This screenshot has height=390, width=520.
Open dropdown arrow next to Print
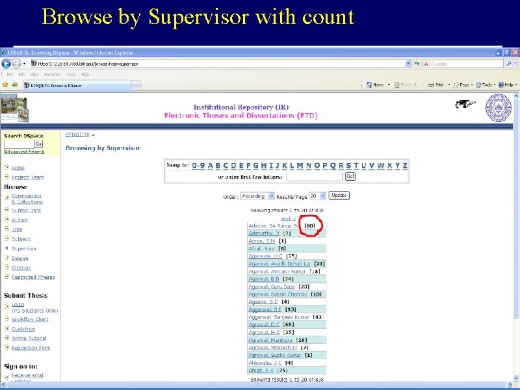pyautogui.click(x=449, y=85)
